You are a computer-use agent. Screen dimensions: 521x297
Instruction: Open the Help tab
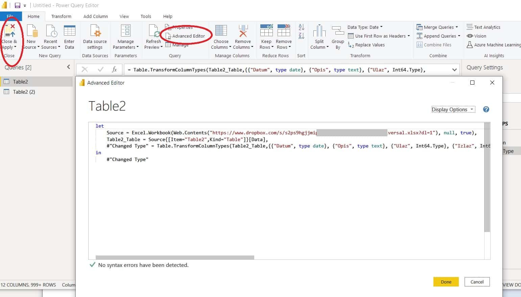click(x=168, y=16)
